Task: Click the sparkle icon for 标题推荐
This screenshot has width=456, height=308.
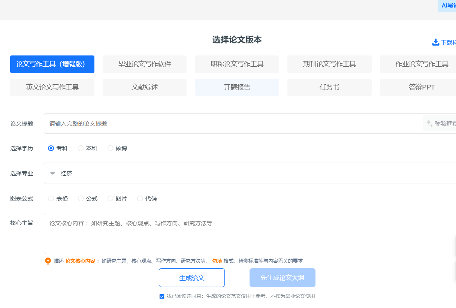Action: pos(428,123)
